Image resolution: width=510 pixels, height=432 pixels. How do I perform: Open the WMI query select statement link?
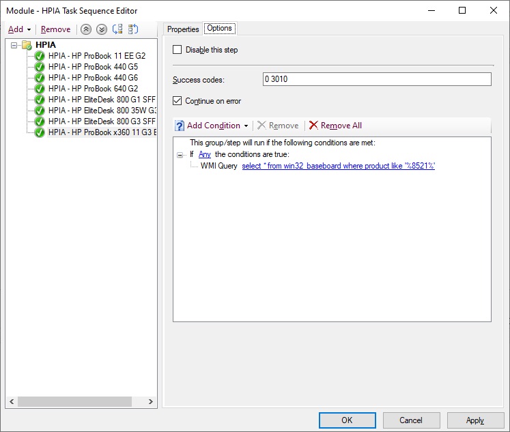click(x=338, y=166)
